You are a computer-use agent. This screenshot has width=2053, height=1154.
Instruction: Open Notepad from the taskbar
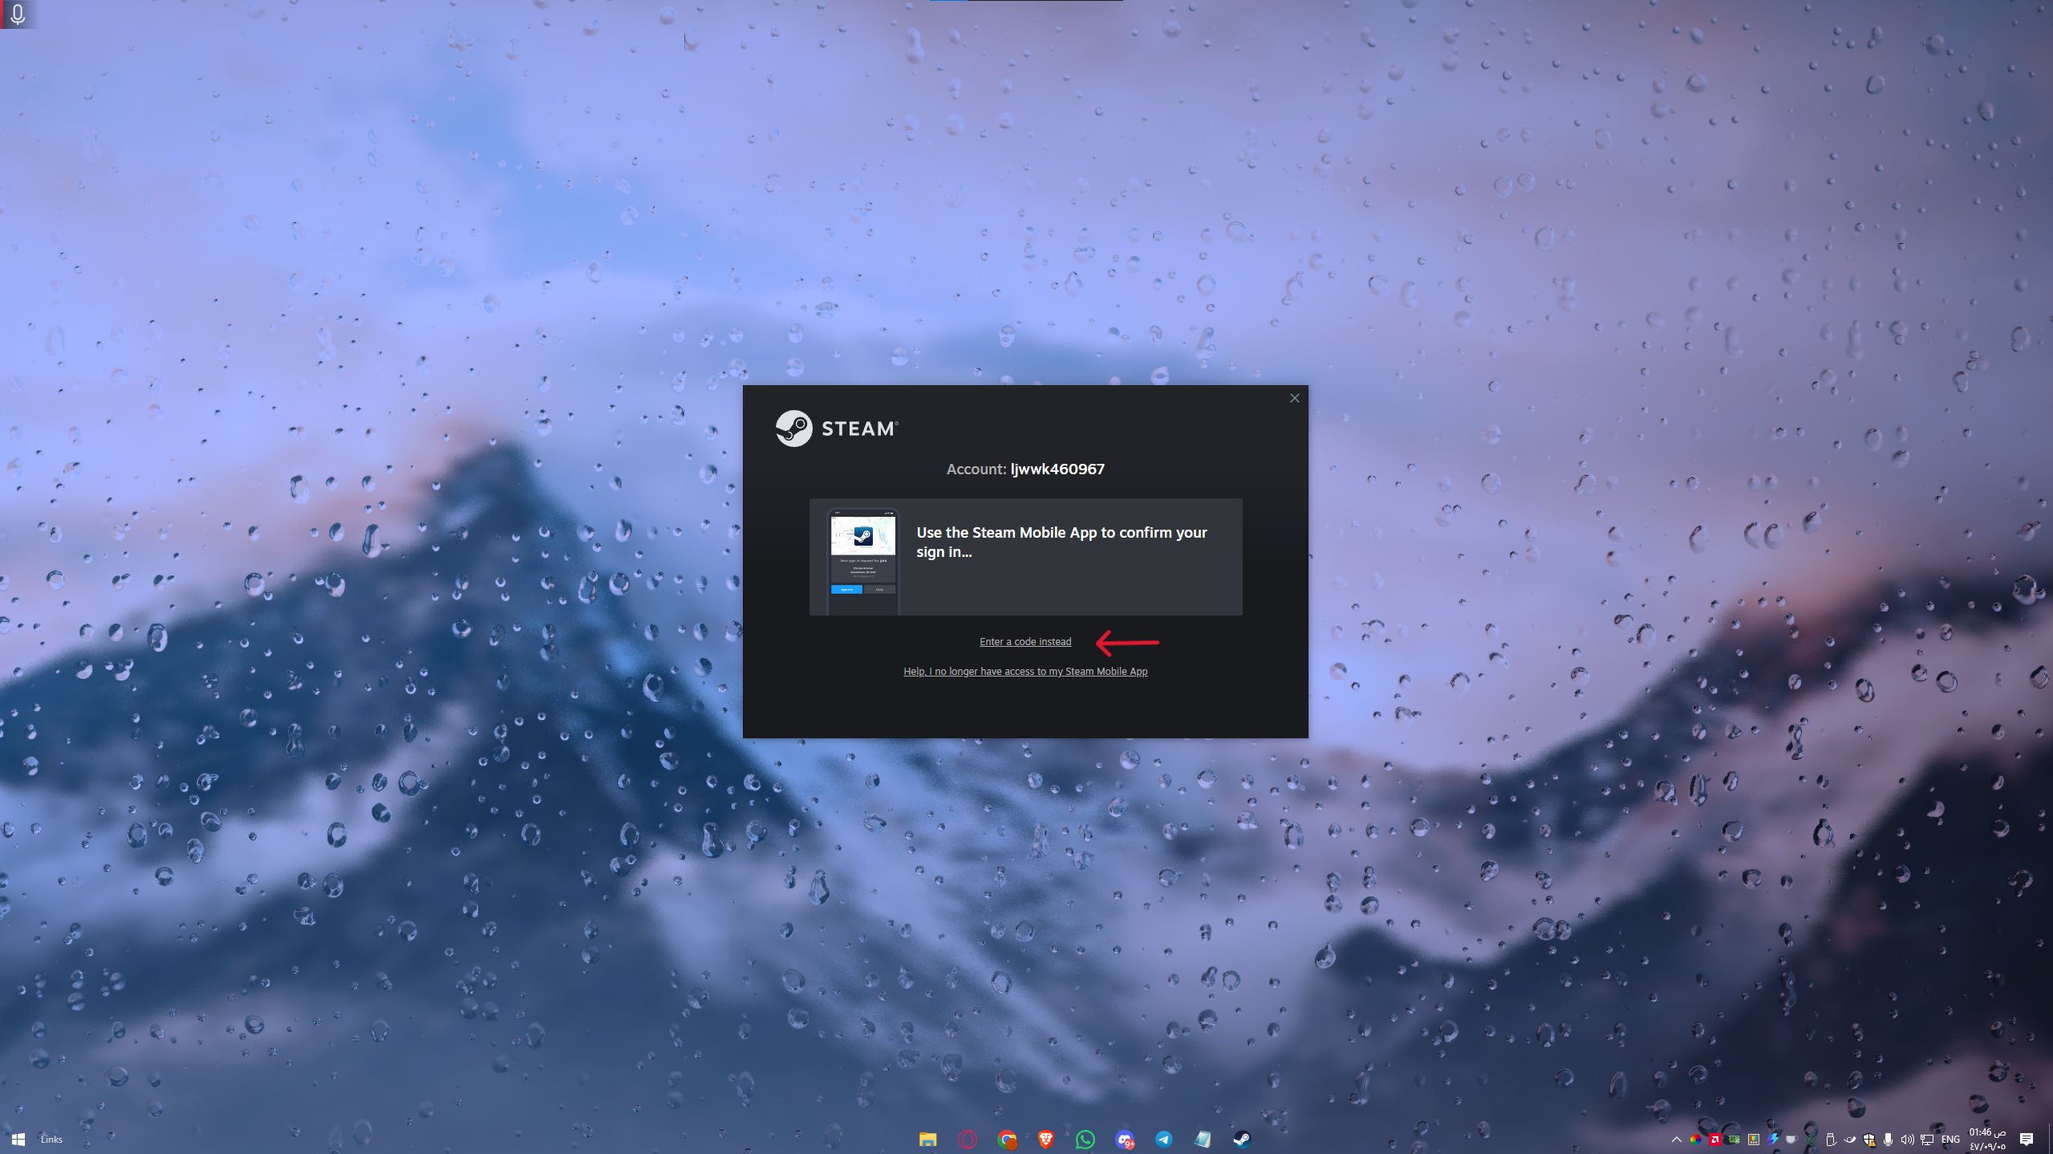pyautogui.click(x=1202, y=1139)
